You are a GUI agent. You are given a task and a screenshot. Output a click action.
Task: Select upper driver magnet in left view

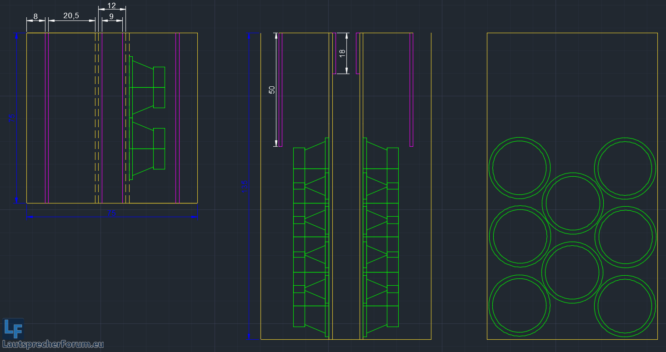(x=159, y=87)
